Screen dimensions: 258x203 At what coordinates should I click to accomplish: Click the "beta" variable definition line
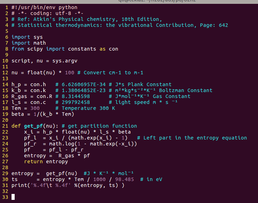pyautogui.click(x=43, y=114)
